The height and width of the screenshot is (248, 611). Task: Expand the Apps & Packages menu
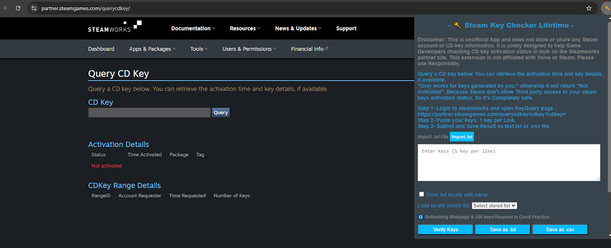(152, 49)
